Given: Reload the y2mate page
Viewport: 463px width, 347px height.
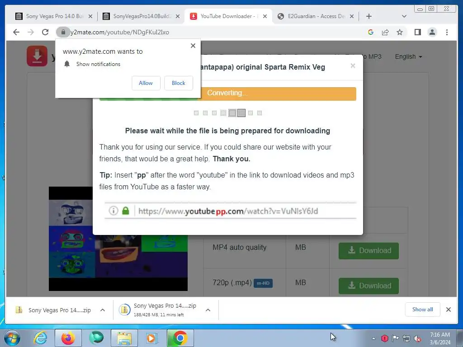Looking at the screenshot, I should (45, 32).
